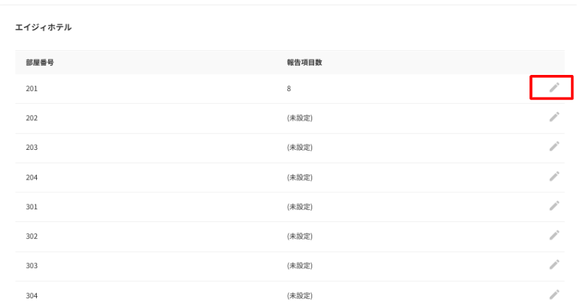
Task: Open the pencil editor for room 302
Action: pyautogui.click(x=555, y=235)
